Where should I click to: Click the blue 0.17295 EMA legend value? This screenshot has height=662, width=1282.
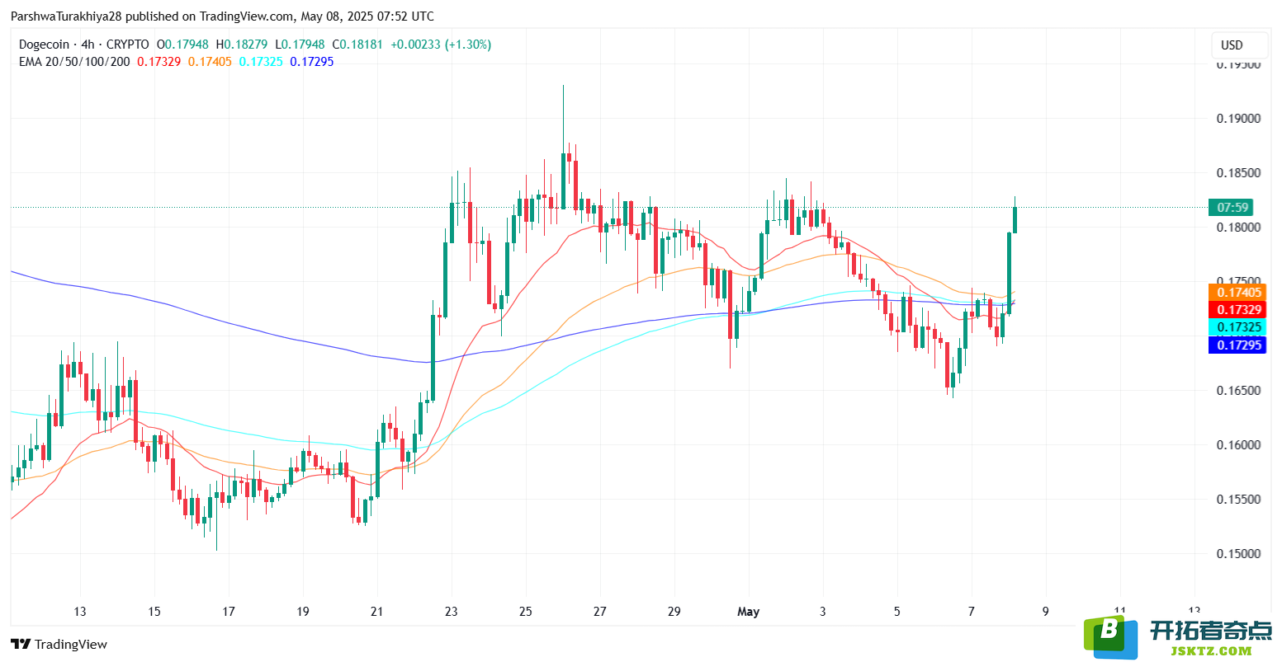pyautogui.click(x=312, y=61)
